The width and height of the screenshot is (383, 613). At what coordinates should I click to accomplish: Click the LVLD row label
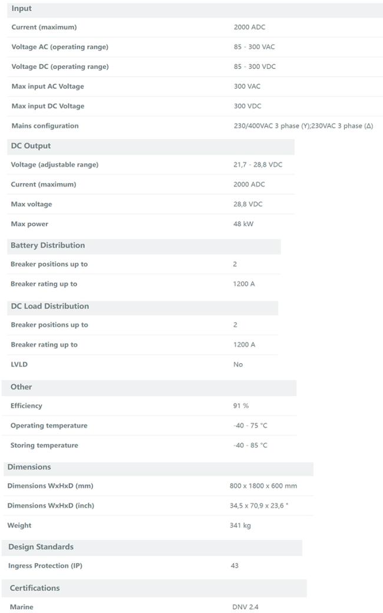(x=19, y=364)
